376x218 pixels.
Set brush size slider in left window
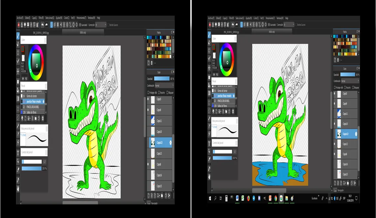pos(32,162)
